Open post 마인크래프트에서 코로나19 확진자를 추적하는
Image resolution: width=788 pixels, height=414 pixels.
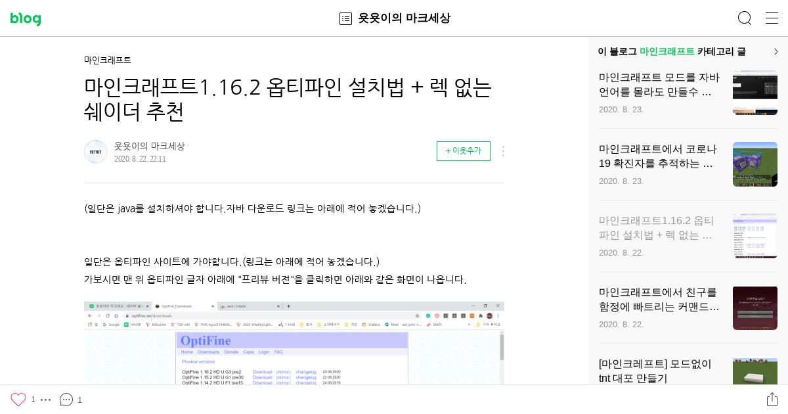click(659, 156)
